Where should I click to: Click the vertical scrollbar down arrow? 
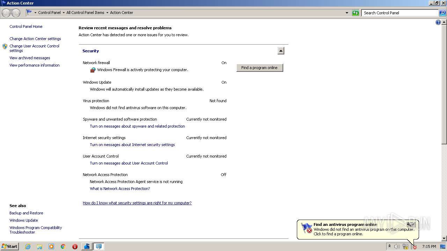point(444,238)
